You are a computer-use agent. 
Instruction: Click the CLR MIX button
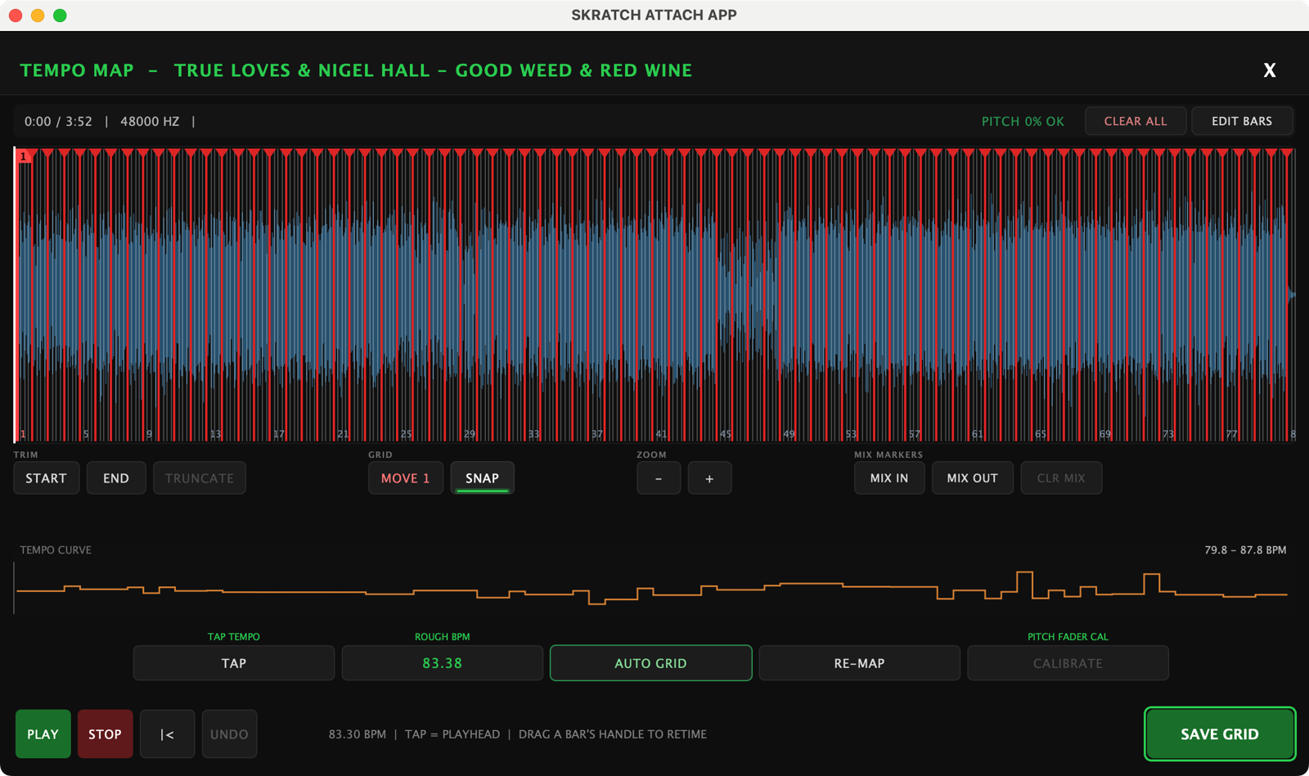click(x=1061, y=478)
